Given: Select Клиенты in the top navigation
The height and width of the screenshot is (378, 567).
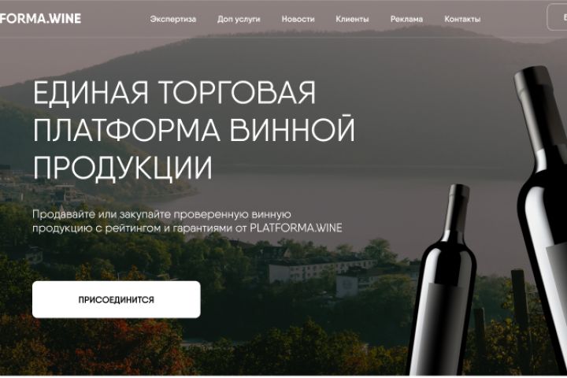Looking at the screenshot, I should pyautogui.click(x=352, y=19).
